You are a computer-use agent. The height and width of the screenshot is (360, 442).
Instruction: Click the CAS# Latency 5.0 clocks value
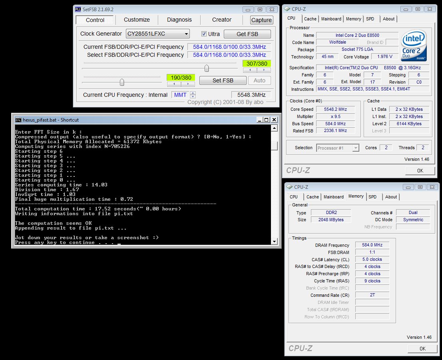pos(372,259)
